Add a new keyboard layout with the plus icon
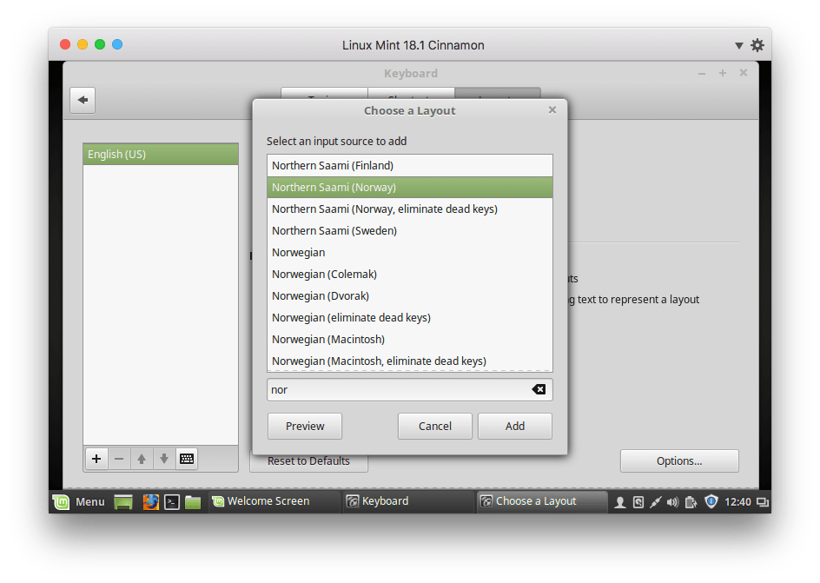Screen dimensions: 820x583 point(96,458)
